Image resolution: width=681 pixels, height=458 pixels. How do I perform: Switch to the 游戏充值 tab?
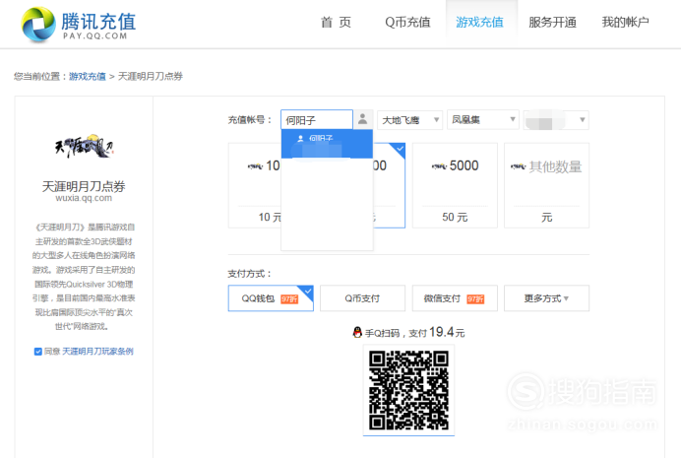pyautogui.click(x=479, y=22)
